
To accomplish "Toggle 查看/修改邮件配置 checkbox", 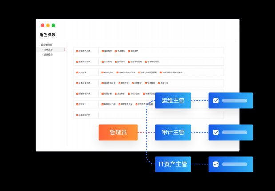I will click(117, 73).
